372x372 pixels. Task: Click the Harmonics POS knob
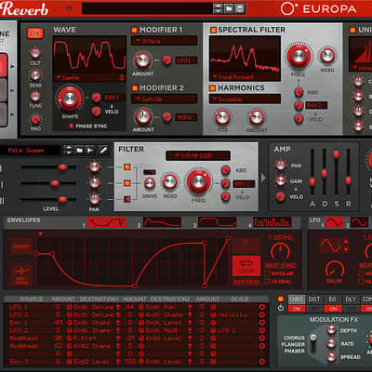click(222, 117)
